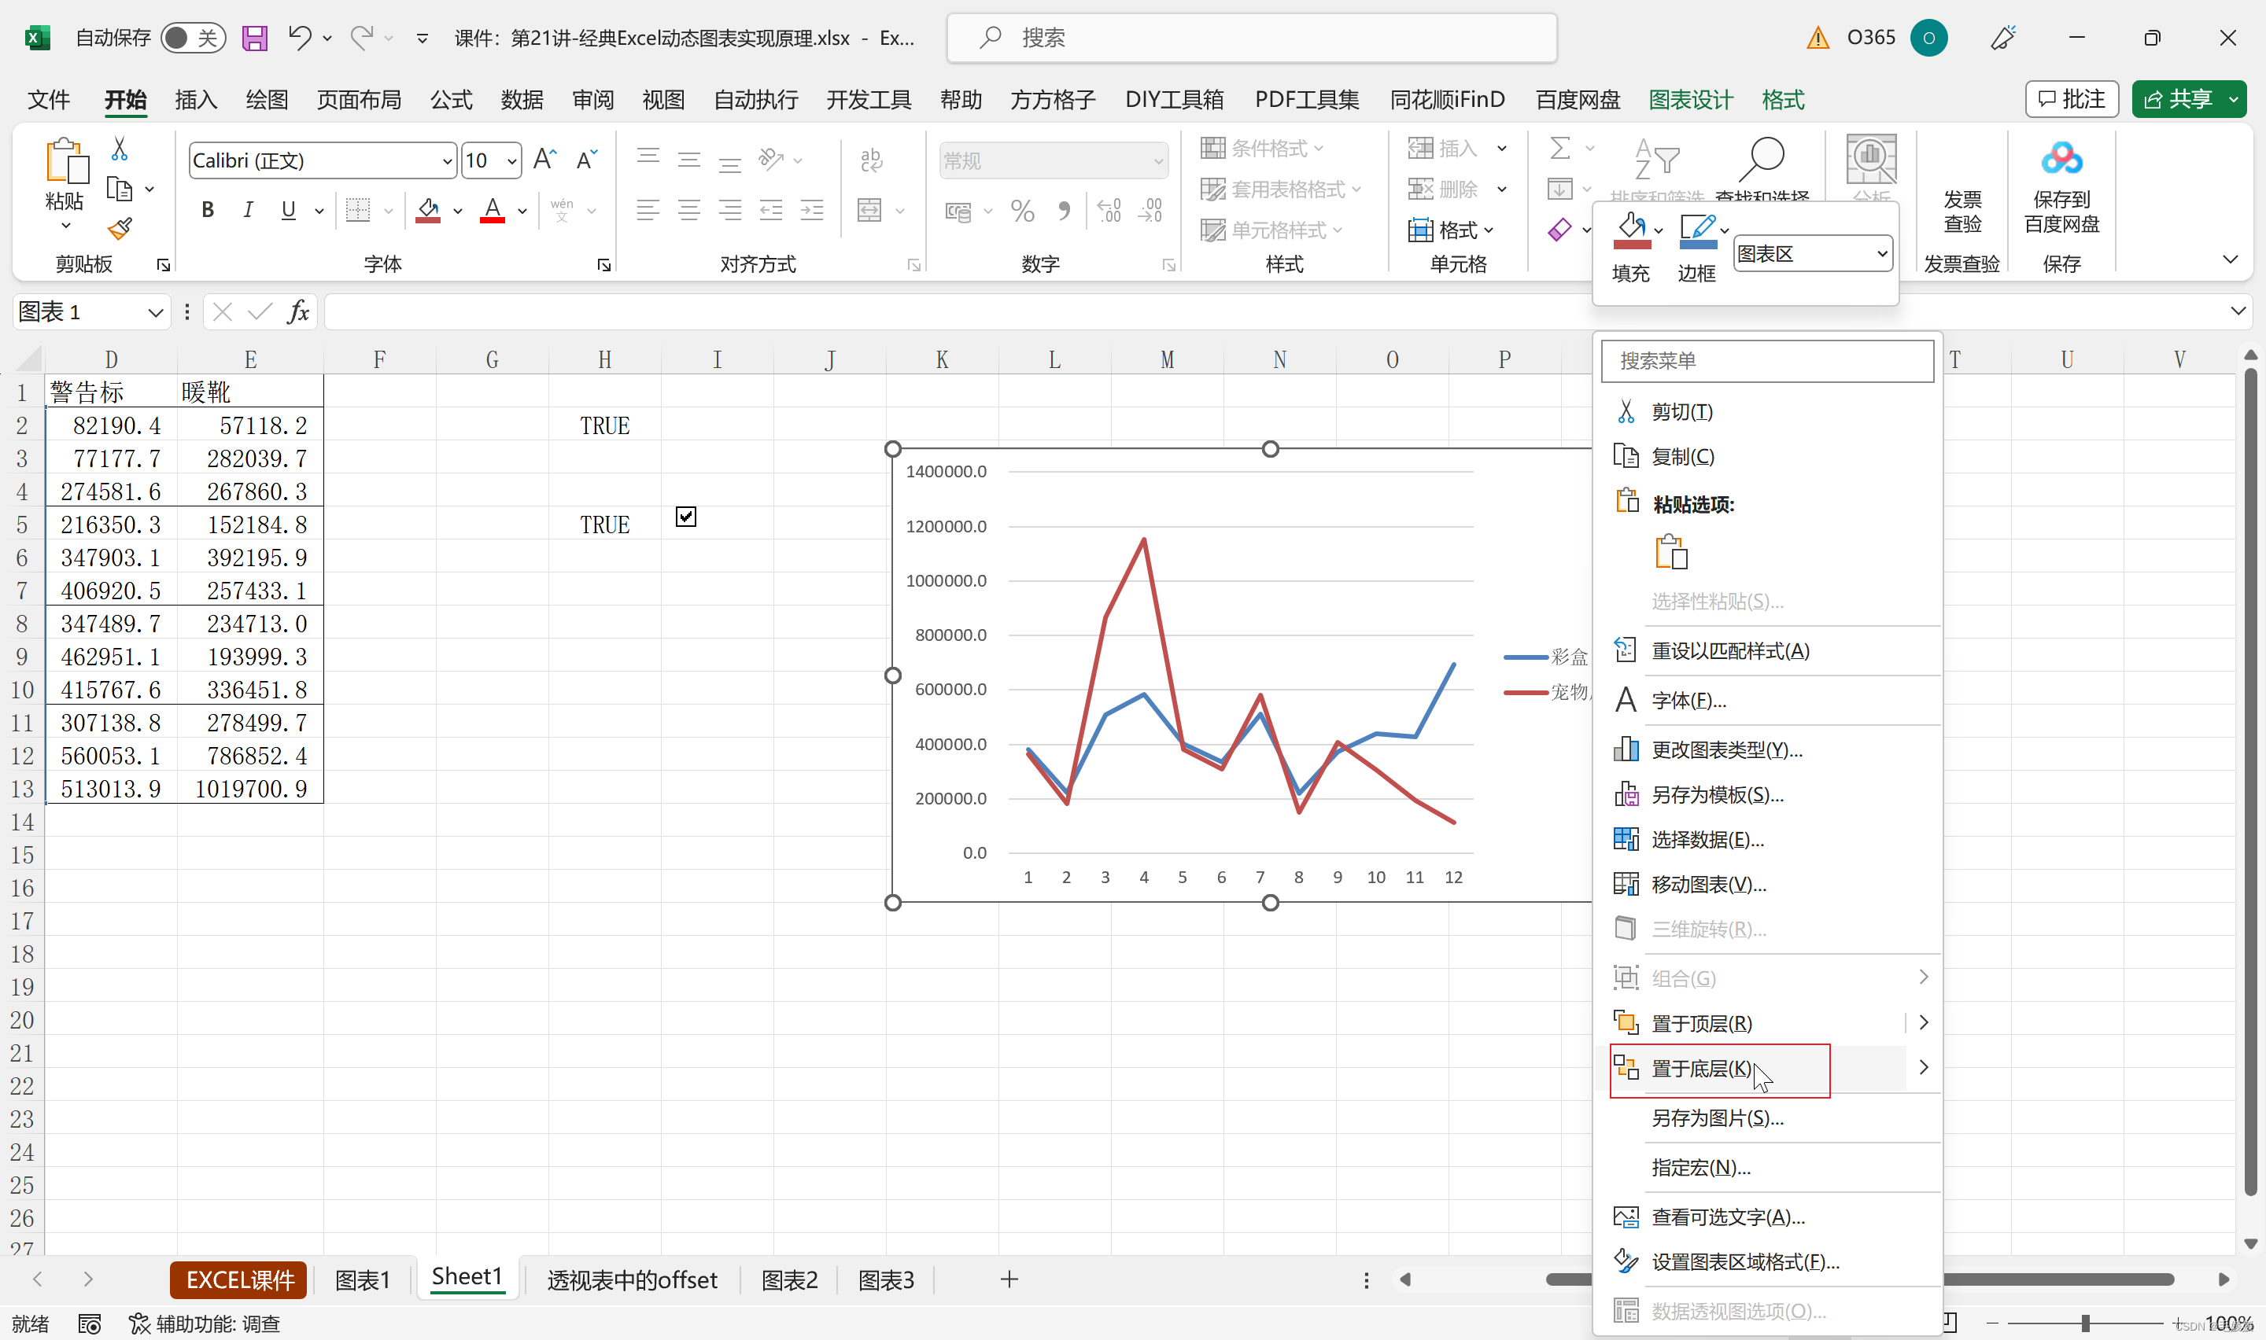Add a new sheet with plus button
2266x1340 pixels.
(x=1009, y=1279)
